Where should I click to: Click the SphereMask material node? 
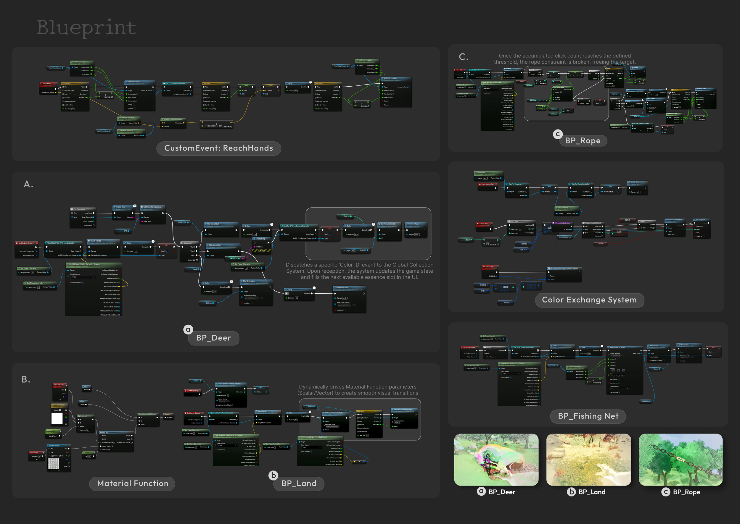coord(83,416)
